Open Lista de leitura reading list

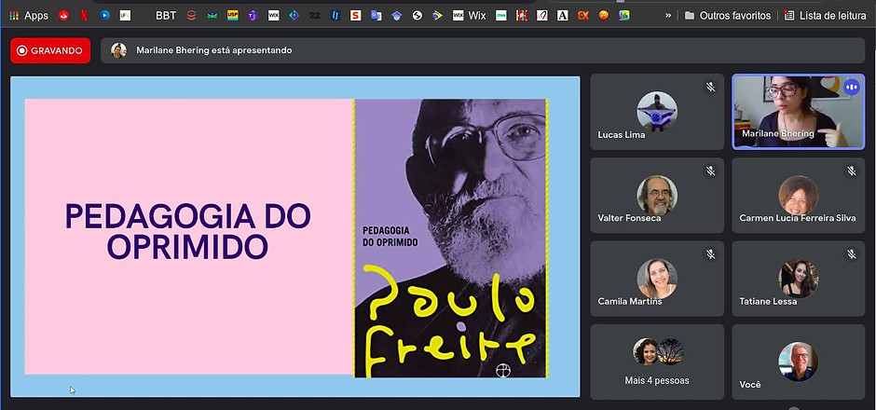[x=825, y=16]
